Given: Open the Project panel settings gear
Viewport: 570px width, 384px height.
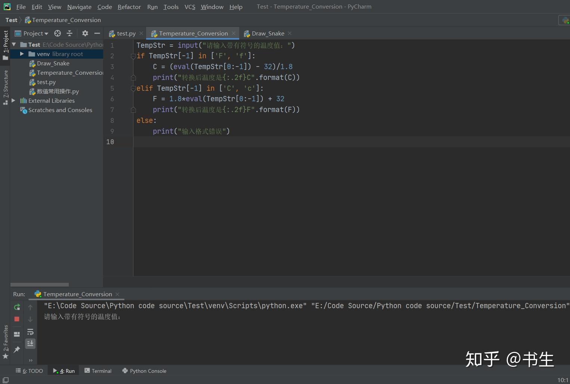Looking at the screenshot, I should point(85,33).
